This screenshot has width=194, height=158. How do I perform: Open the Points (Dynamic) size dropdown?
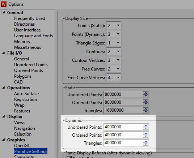coord(114,34)
